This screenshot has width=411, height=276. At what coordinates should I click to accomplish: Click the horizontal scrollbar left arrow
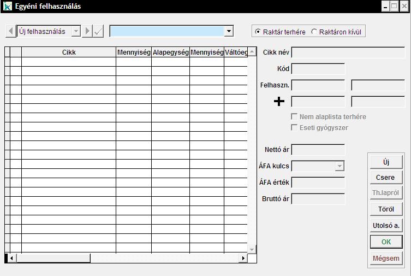(x=11, y=258)
